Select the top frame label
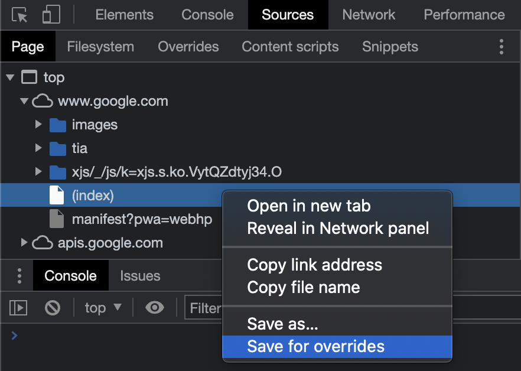521x371 pixels. click(54, 78)
